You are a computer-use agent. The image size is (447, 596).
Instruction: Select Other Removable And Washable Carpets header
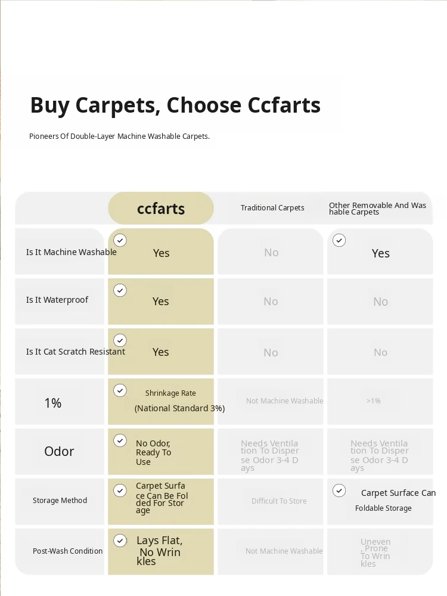(377, 208)
